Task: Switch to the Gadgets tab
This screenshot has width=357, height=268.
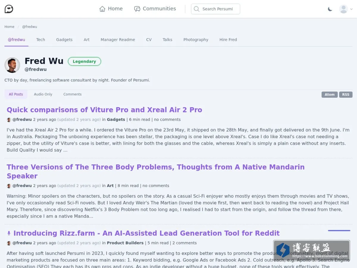Action: click(x=64, y=40)
